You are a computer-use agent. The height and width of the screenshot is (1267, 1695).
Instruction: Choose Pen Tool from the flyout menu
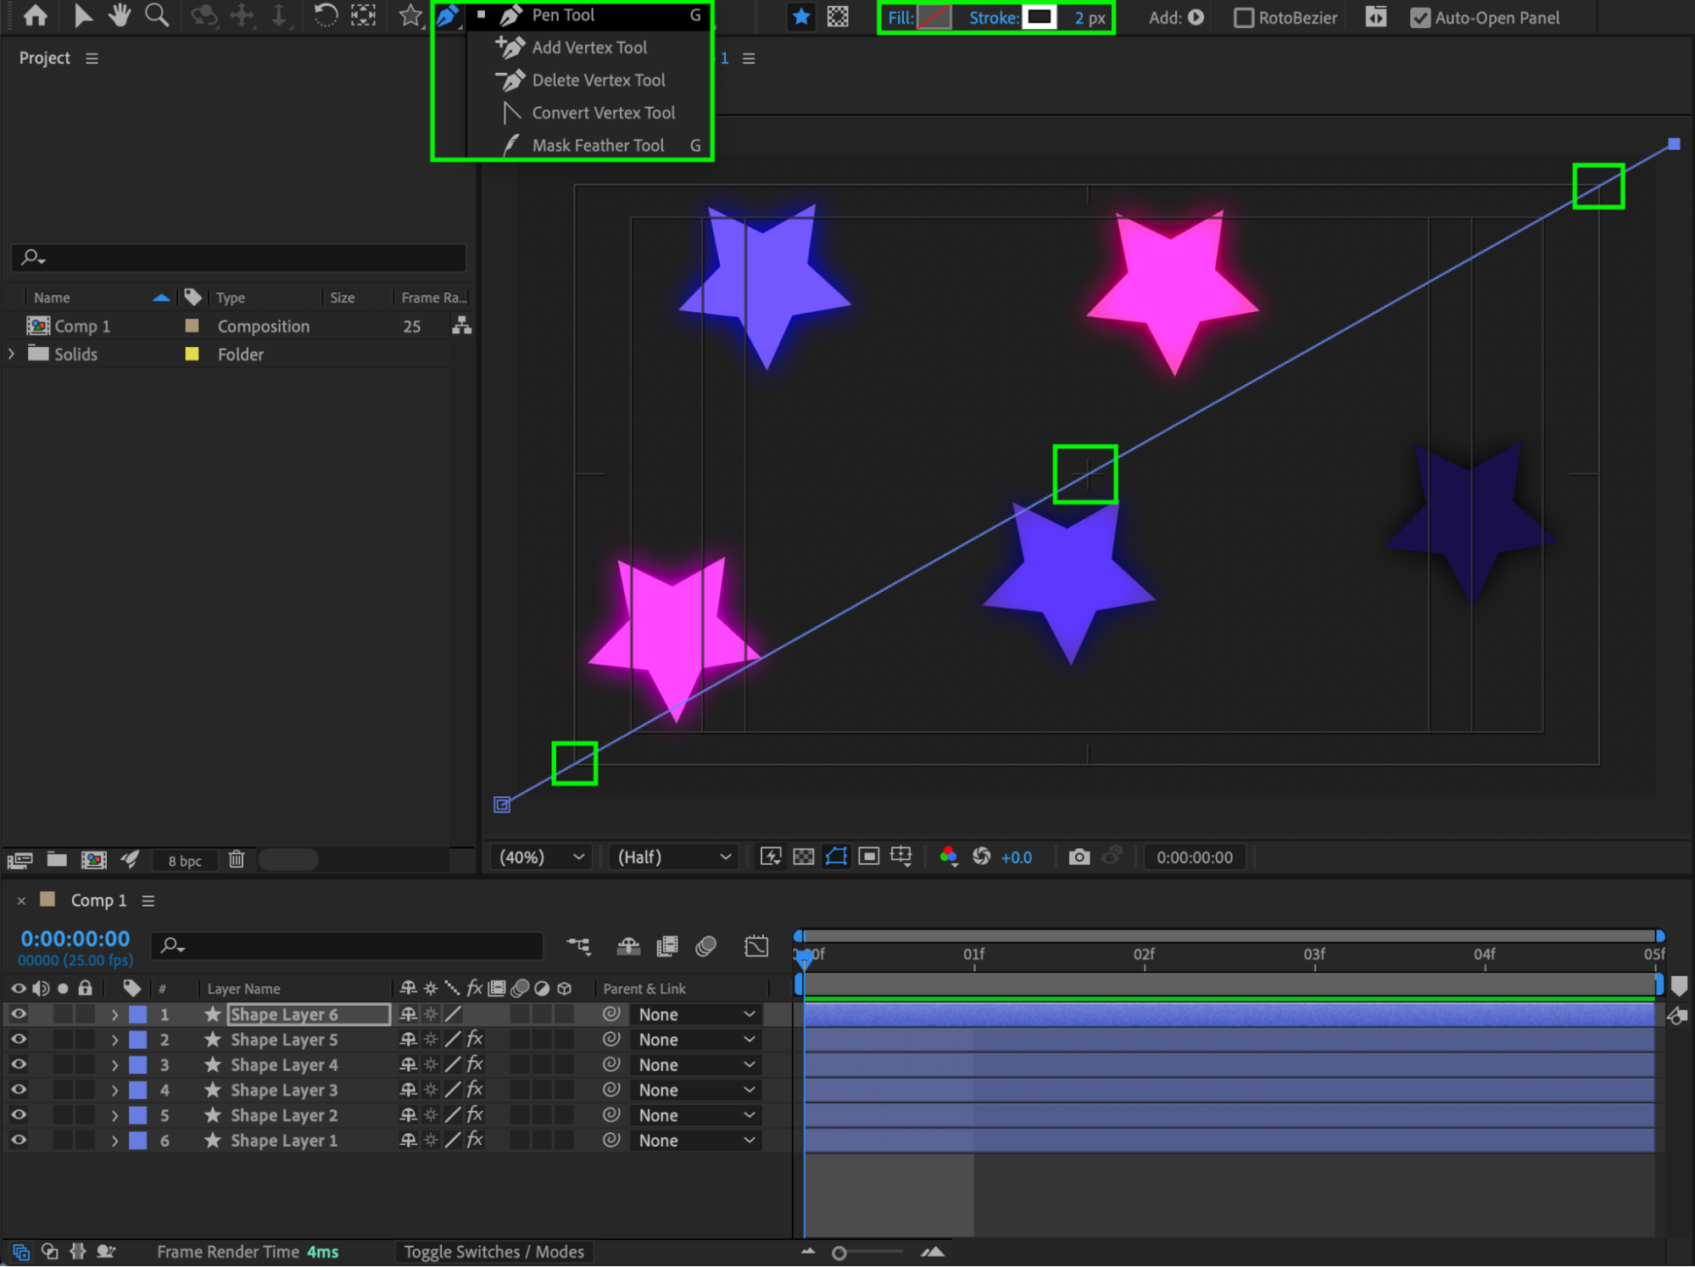coord(563,15)
